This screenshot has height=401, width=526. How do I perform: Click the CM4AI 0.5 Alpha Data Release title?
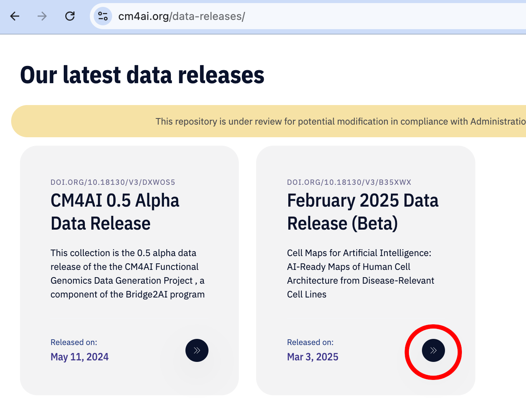[115, 212]
